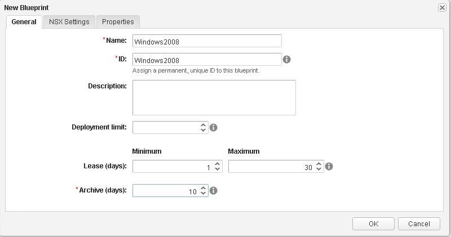Increment the Minimum lease days
Screen dimensions: 451x237
(x=218, y=164)
